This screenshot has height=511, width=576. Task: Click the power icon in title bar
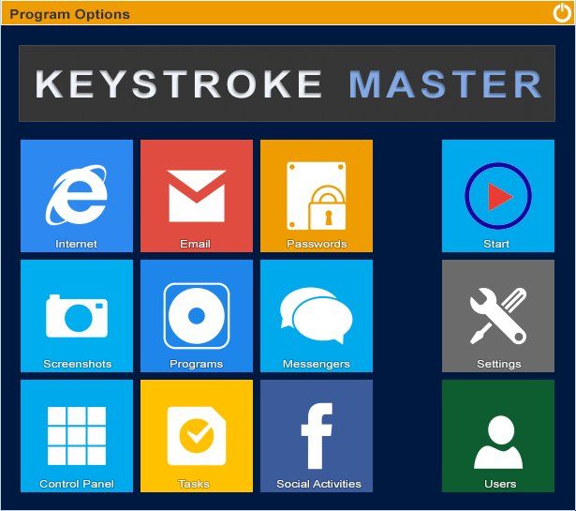562,13
